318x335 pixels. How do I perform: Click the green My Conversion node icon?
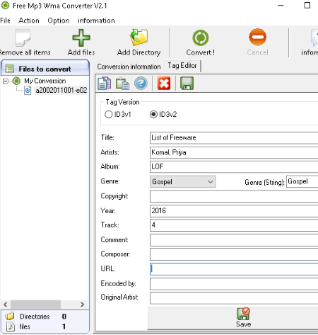16,81
